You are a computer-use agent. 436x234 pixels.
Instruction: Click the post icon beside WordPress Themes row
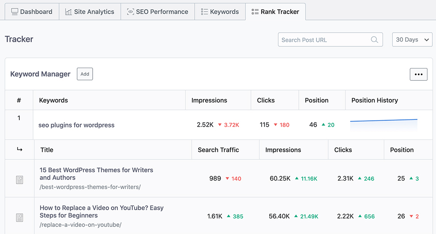(x=19, y=180)
